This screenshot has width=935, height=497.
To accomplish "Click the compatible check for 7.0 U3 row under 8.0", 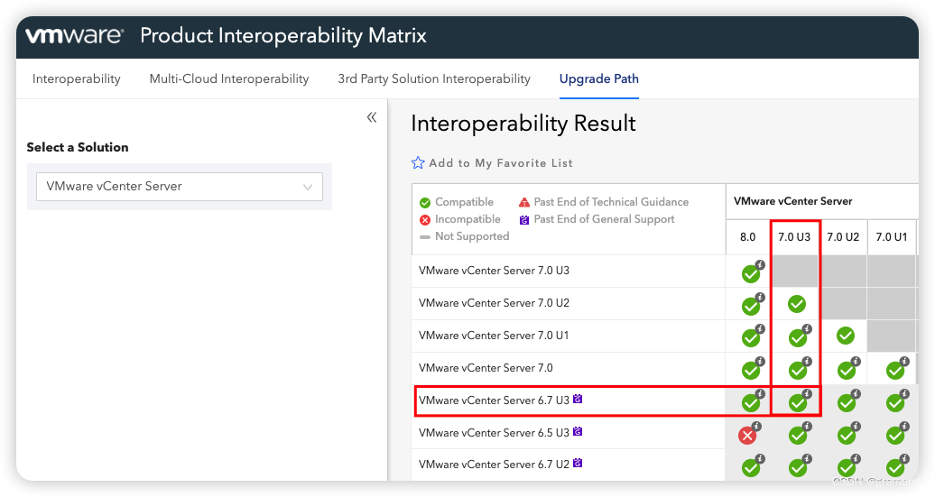I will coord(750,273).
